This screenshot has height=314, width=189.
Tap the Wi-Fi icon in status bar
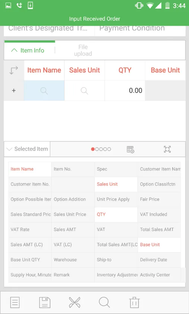[x=150, y=6]
